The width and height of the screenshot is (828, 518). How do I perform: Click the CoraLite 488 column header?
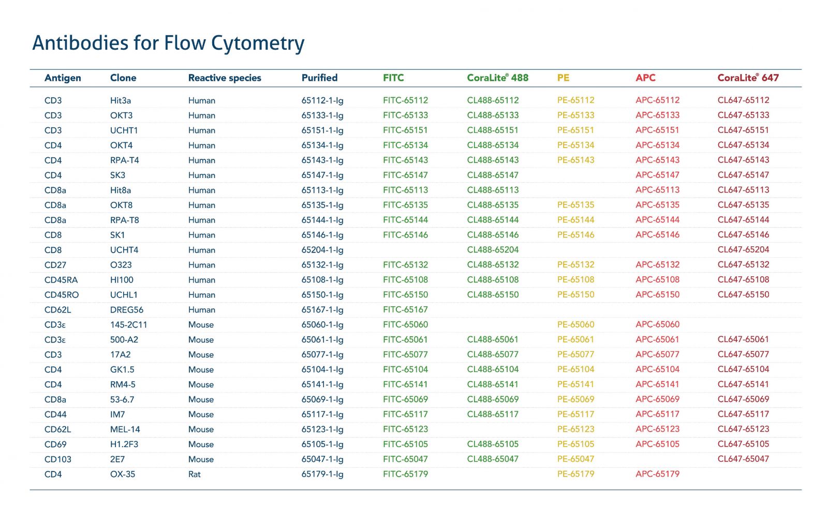[x=498, y=78]
